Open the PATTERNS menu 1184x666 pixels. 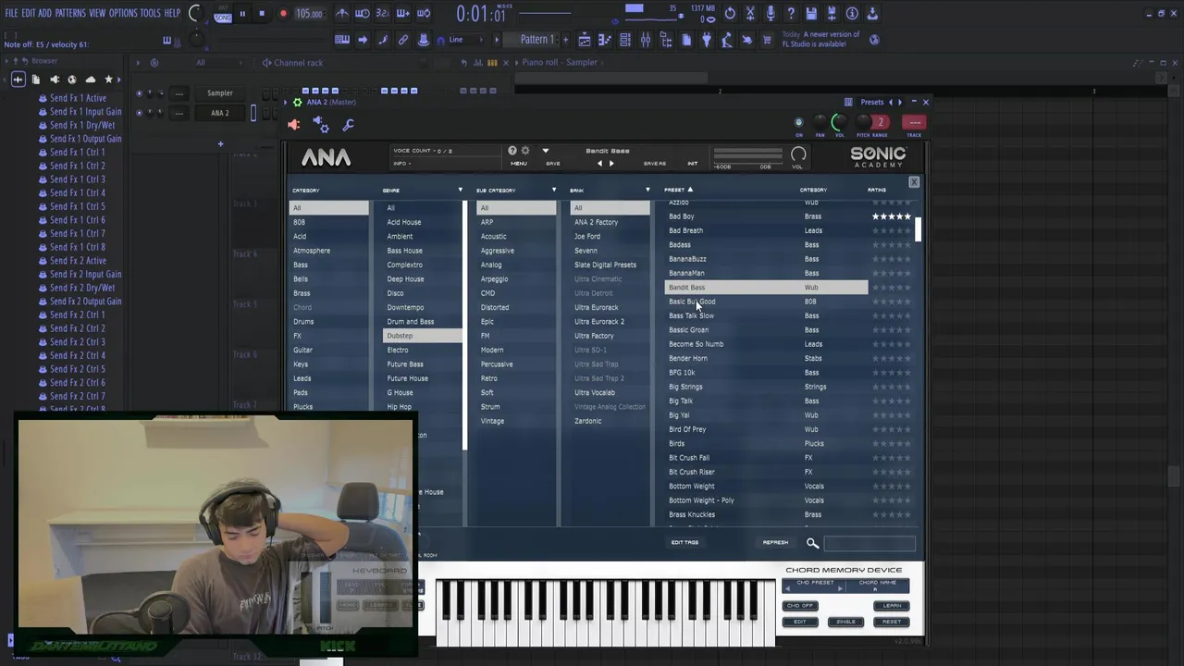[x=70, y=13]
